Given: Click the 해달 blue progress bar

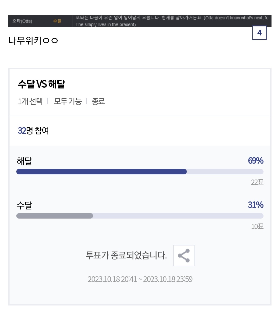Looking at the screenshot, I should point(101,172).
